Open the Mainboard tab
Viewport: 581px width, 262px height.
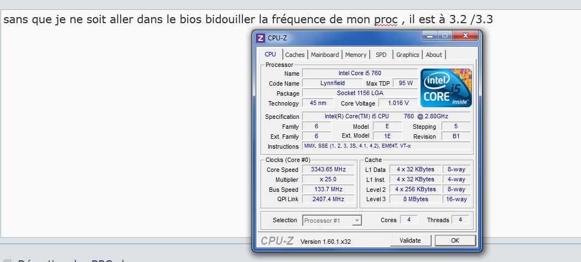[325, 55]
